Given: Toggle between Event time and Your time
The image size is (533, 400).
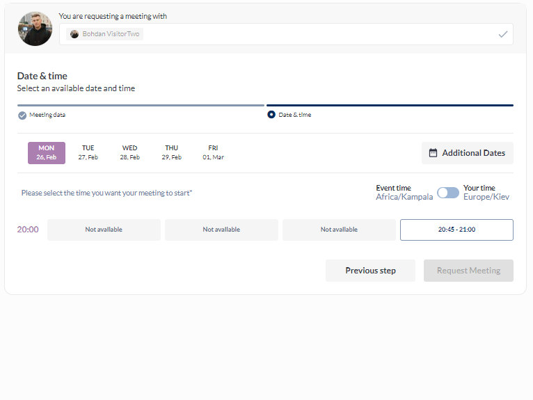Looking at the screenshot, I should pos(447,193).
